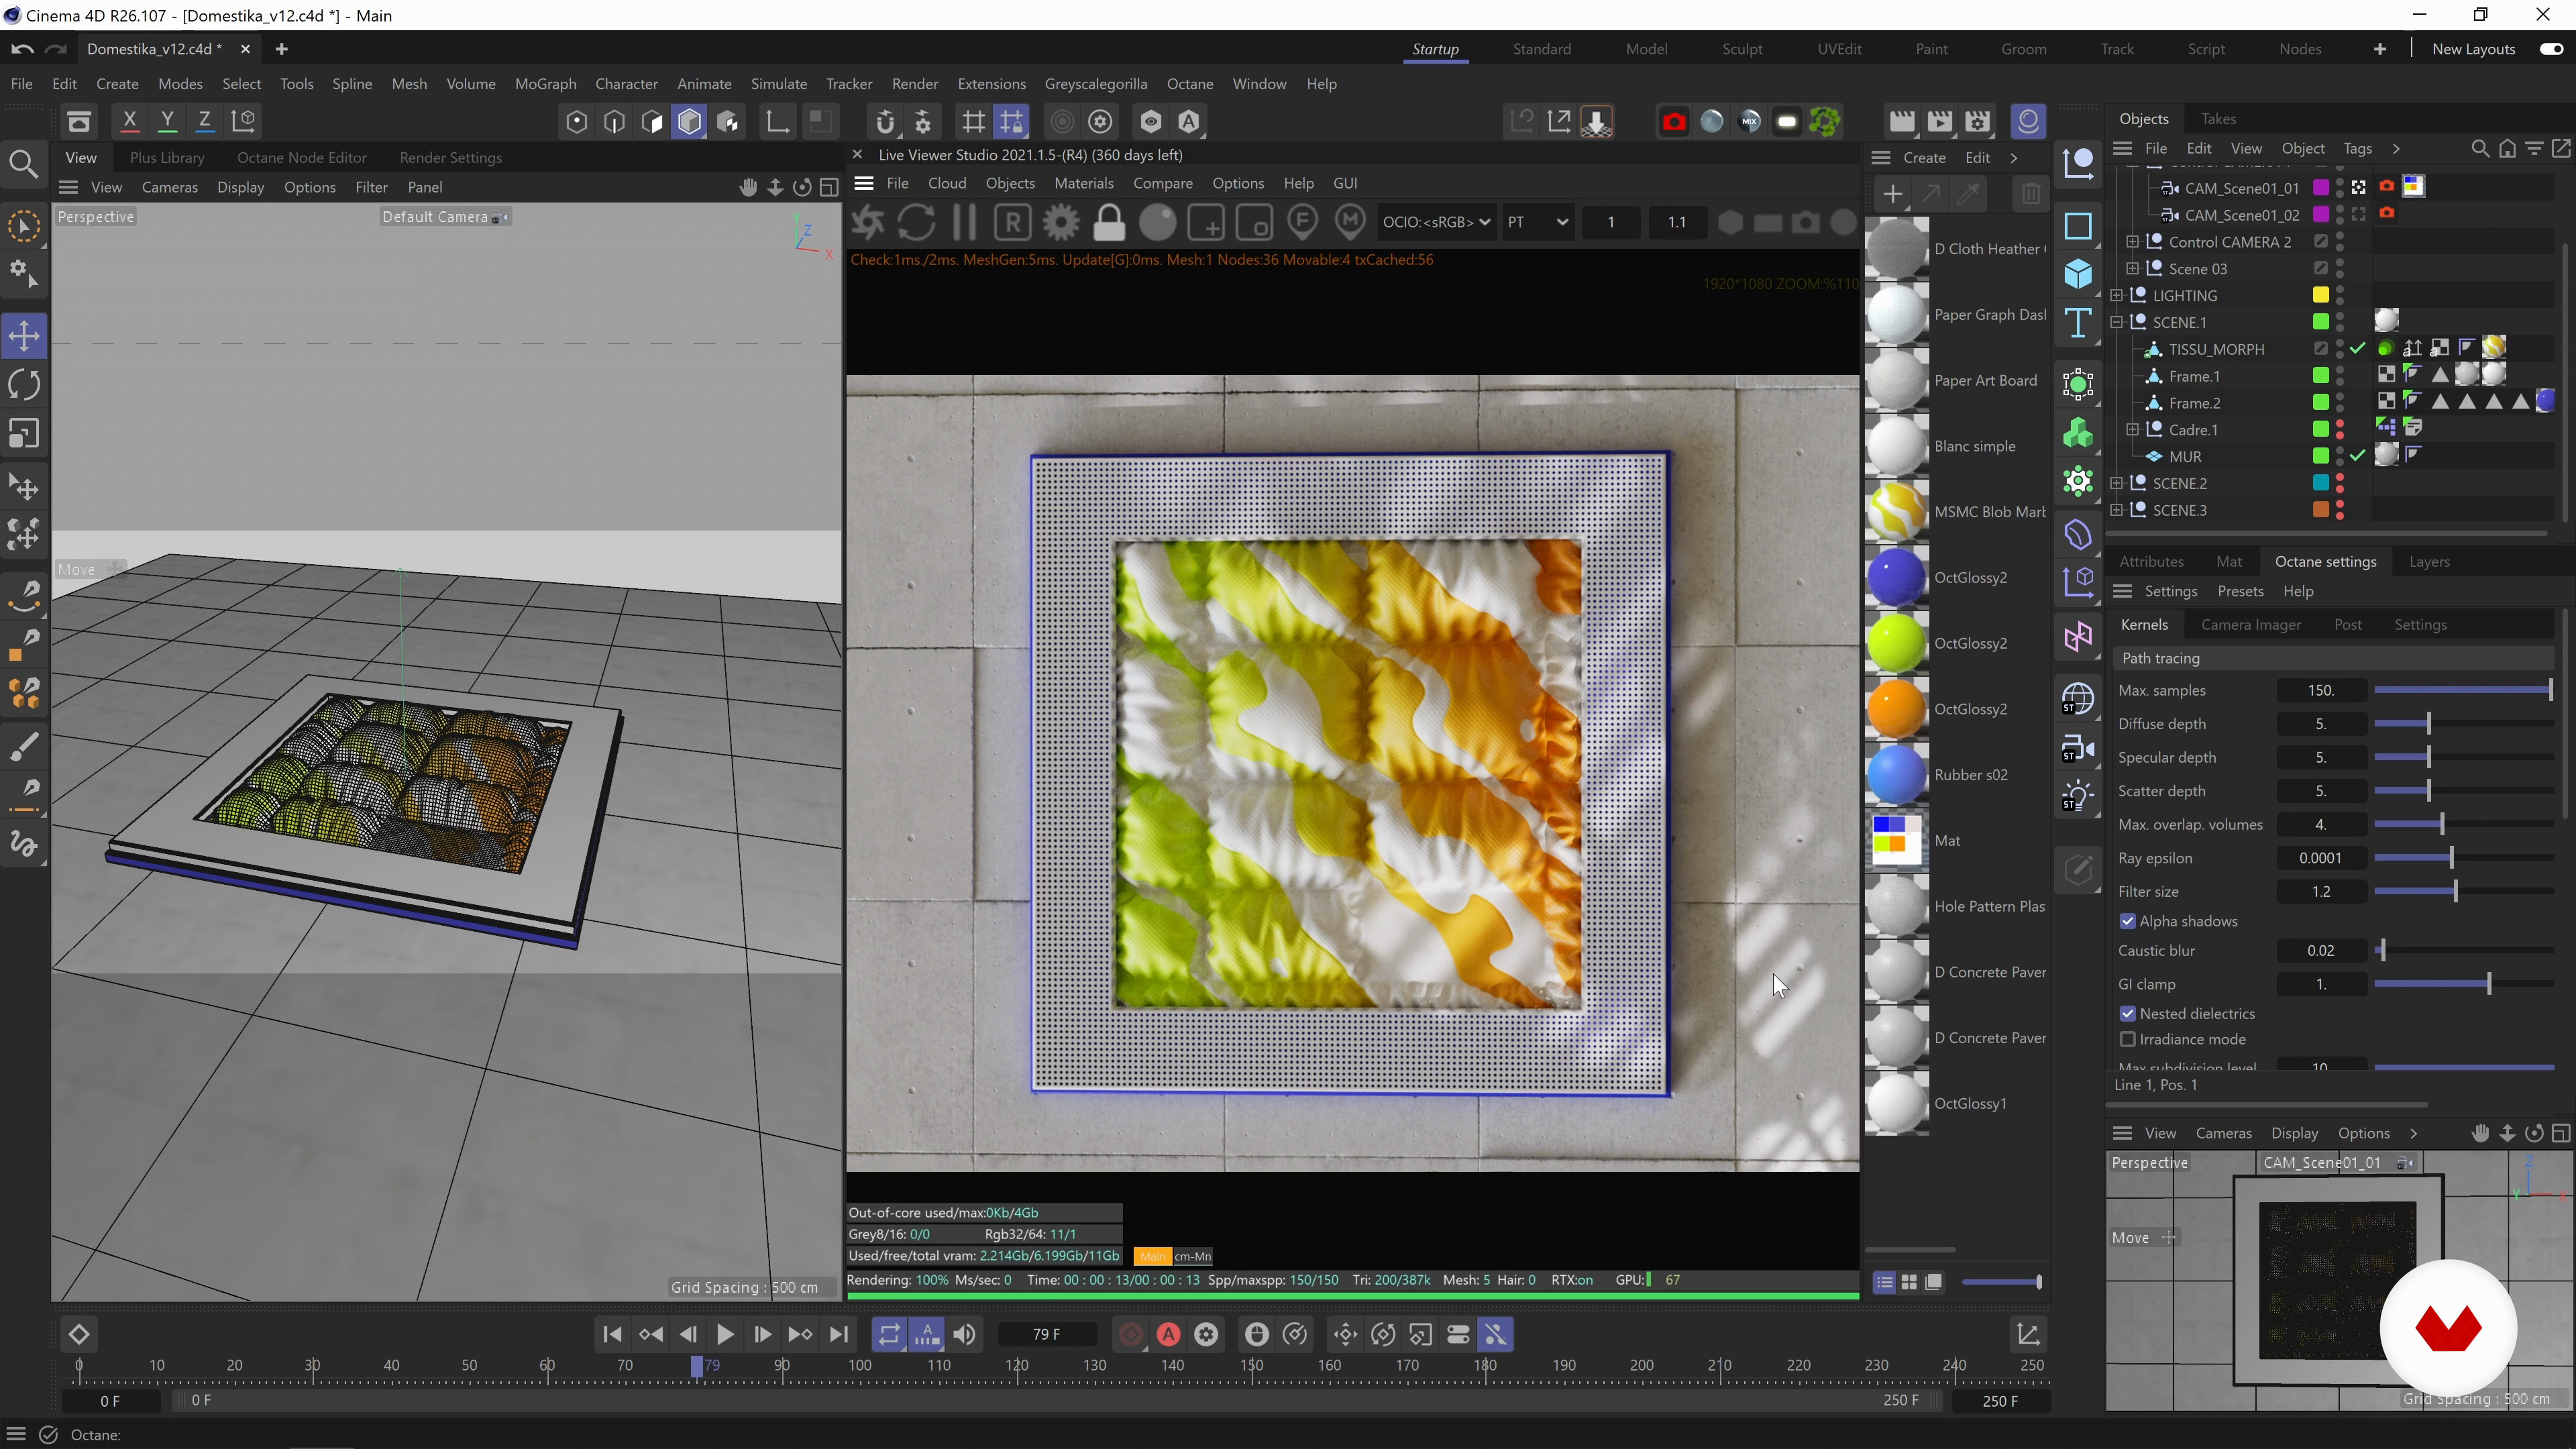Click the clay mode sphere icon
The width and height of the screenshot is (2576, 1449).
1158,222
